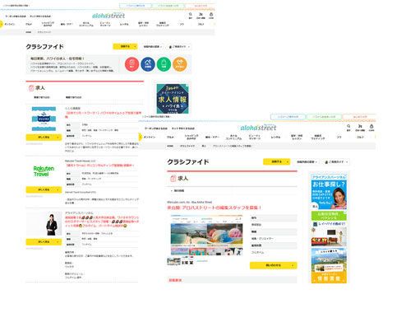Open red job title beside the blue ship thumbnail
The width and height of the screenshot is (406, 313).
click(x=104, y=114)
